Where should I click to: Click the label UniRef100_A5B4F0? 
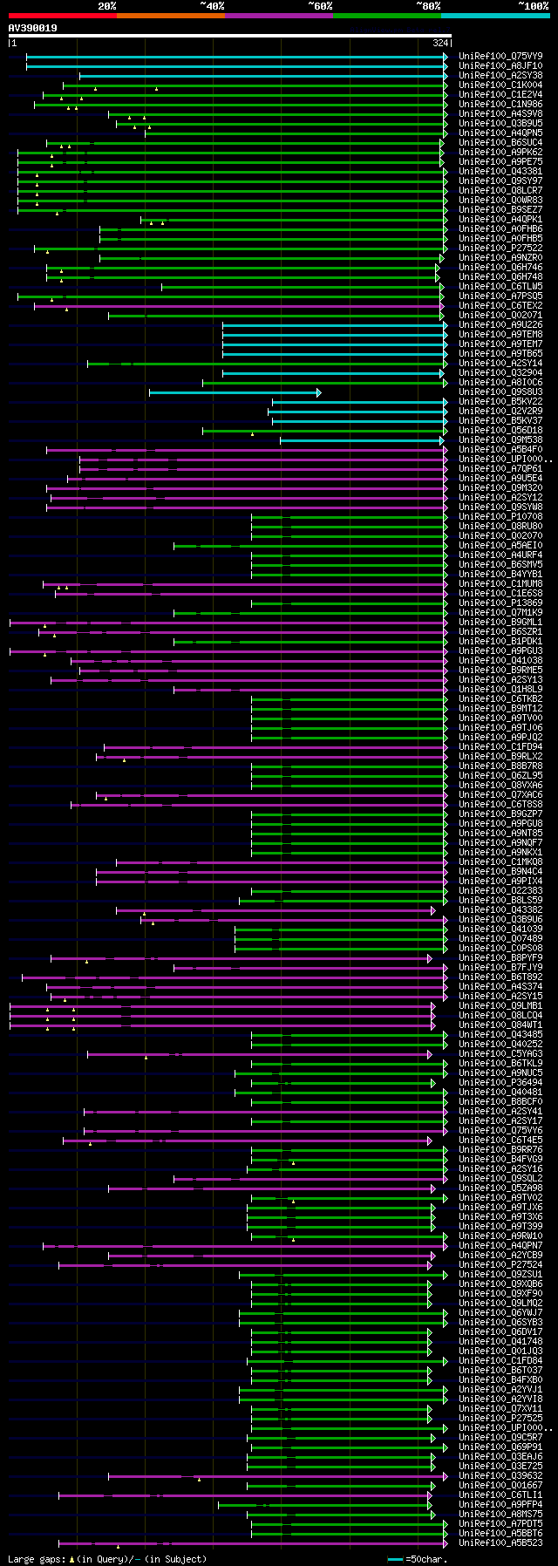click(x=500, y=449)
